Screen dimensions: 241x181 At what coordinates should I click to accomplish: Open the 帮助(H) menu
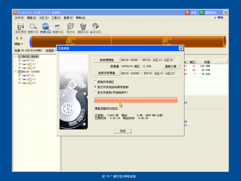coord(81,18)
